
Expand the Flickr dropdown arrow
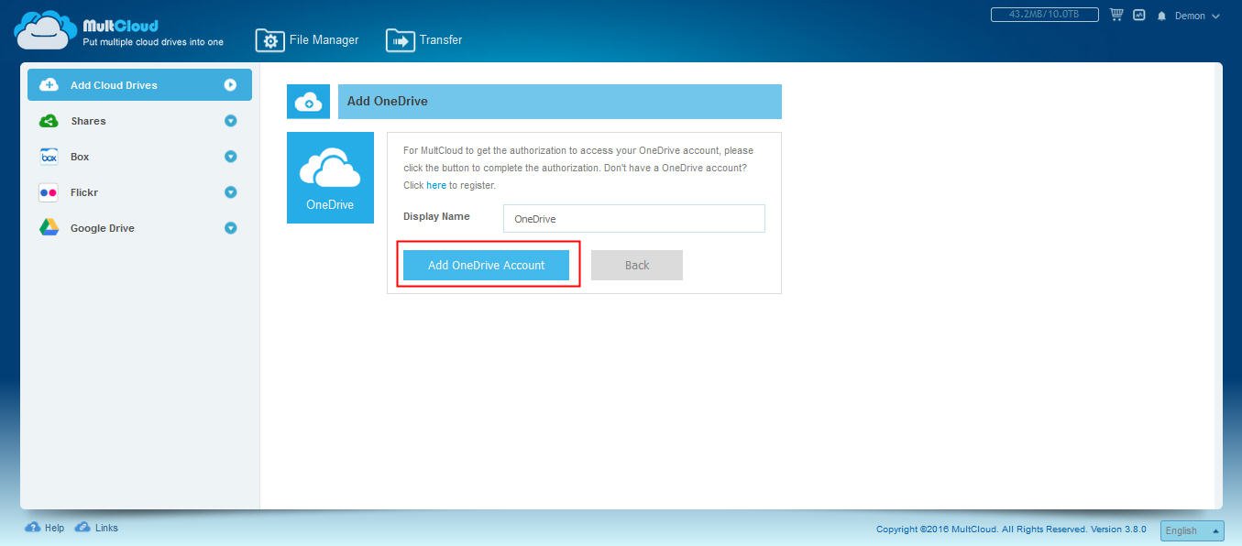[230, 192]
